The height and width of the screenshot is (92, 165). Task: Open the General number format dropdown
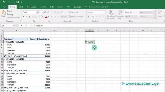(x=104, y=12)
